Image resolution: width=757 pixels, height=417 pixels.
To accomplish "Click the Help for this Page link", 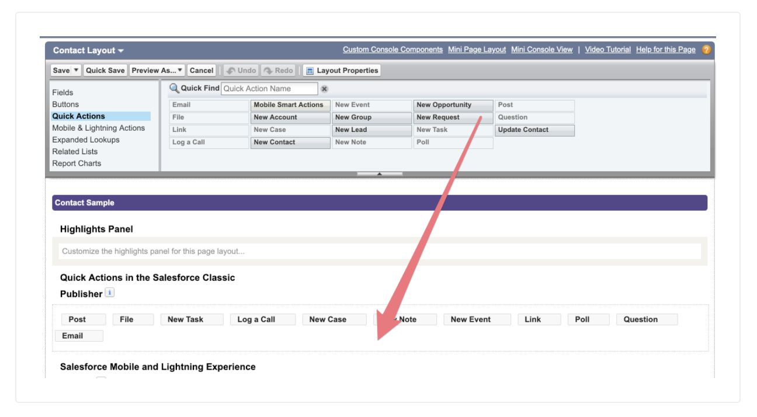I will coord(666,50).
